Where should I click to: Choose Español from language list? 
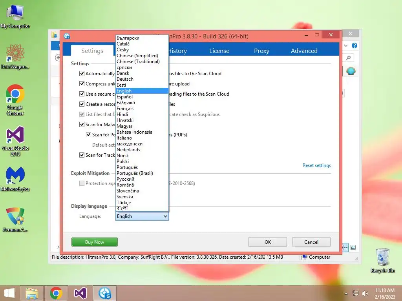[x=142, y=97]
